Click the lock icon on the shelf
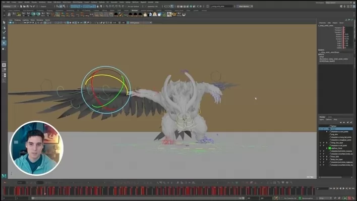The width and height of the screenshot is (357, 201). click(9, 14)
